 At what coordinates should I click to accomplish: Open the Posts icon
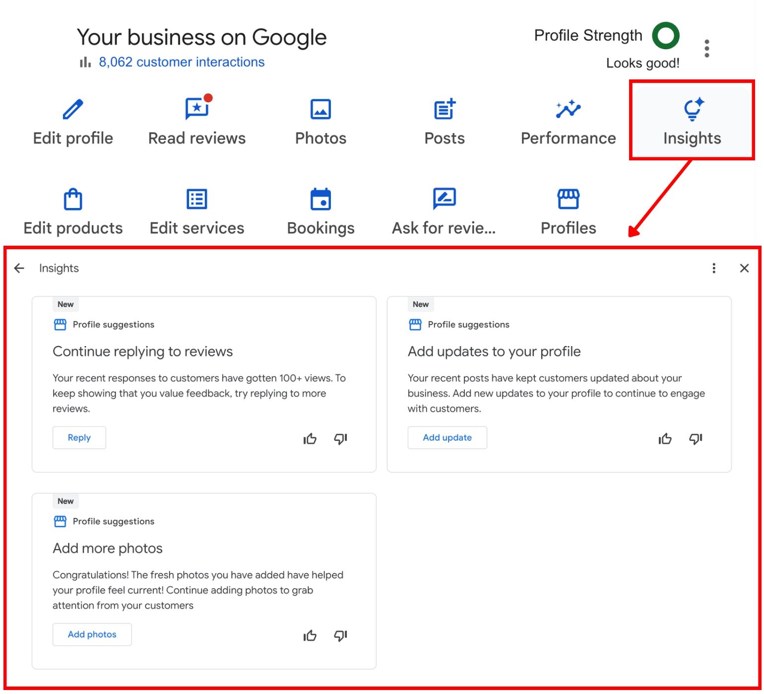445,109
